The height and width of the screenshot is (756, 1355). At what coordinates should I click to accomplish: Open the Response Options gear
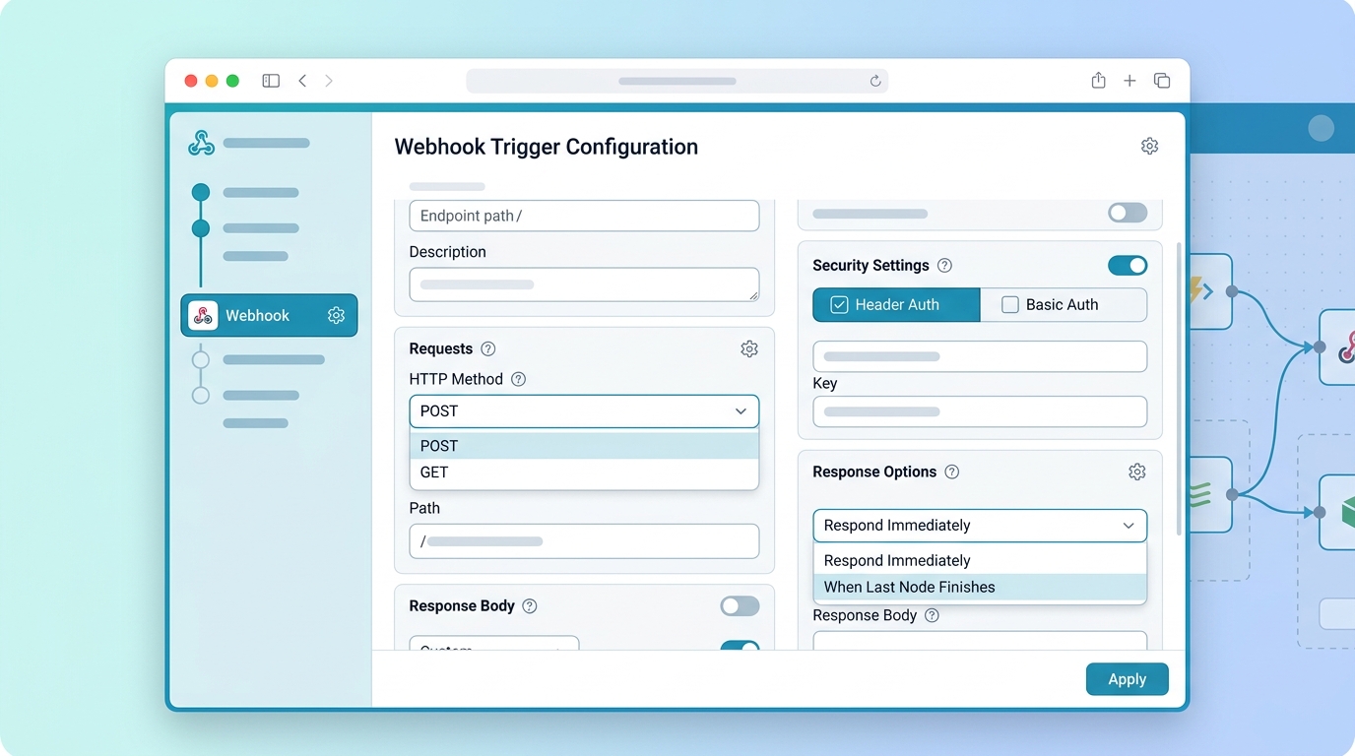tap(1137, 472)
